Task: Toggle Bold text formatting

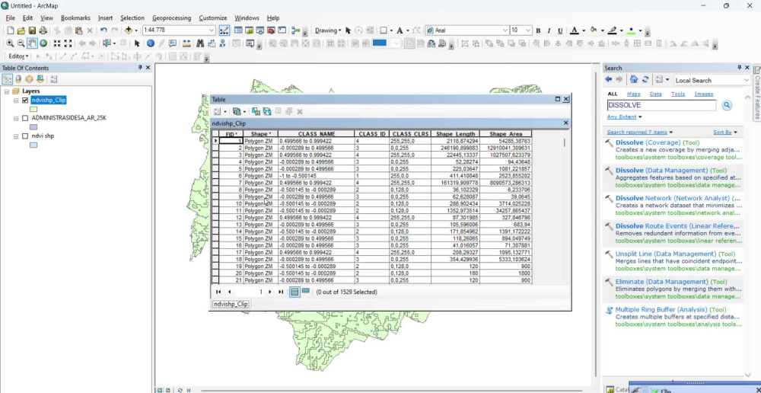Action: 538,30
